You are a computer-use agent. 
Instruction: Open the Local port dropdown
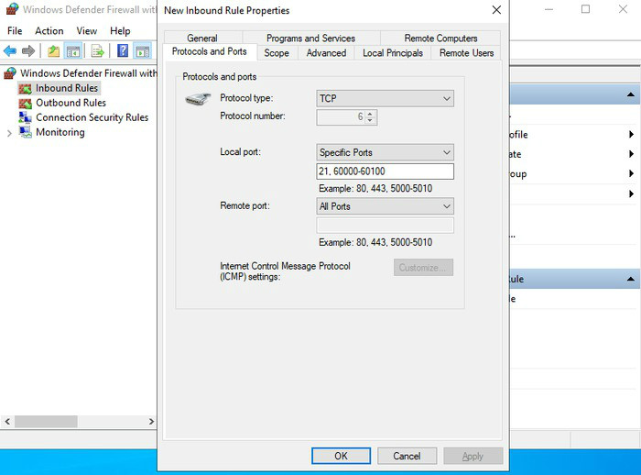[385, 152]
